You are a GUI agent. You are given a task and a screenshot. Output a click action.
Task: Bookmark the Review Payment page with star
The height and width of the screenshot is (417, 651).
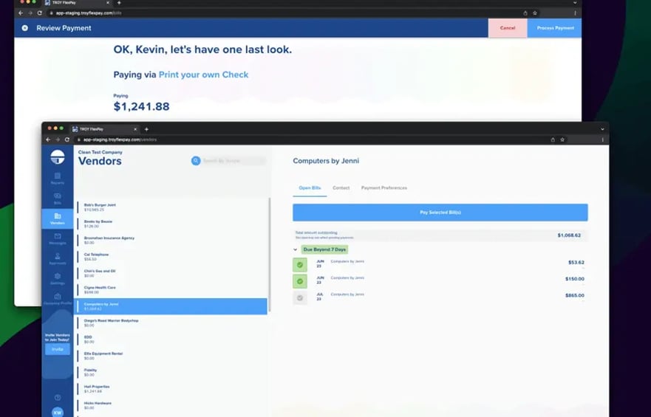[x=535, y=13]
